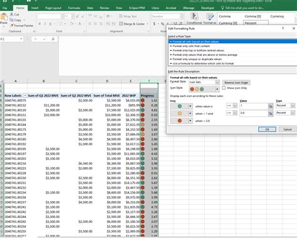Open second row Type Percent dropdown

(293, 113)
